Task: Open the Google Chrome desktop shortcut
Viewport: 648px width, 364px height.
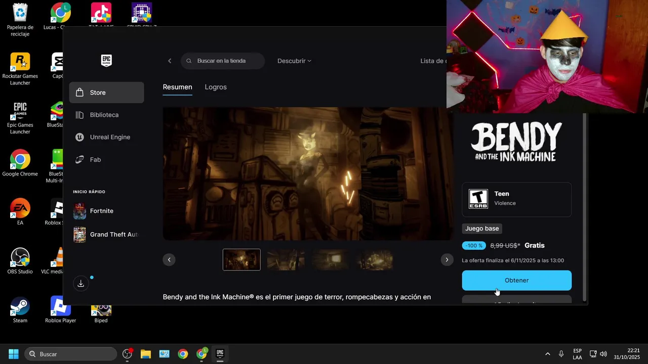Action: pos(20,163)
